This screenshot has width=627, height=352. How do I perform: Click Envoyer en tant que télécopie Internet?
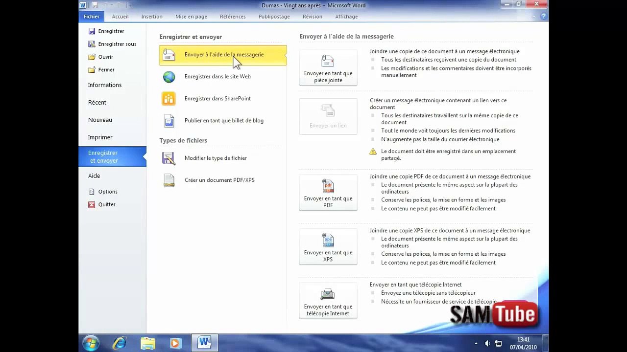tap(328, 301)
